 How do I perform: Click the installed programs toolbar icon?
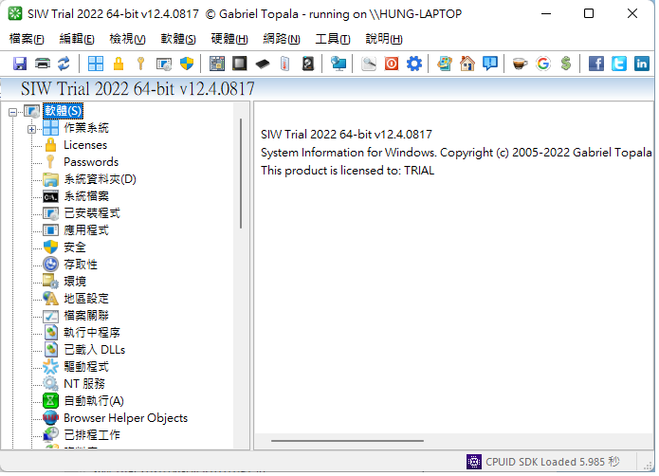pyautogui.click(x=164, y=64)
